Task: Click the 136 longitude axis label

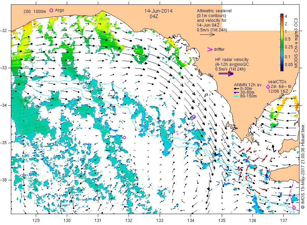Action: 252,221
